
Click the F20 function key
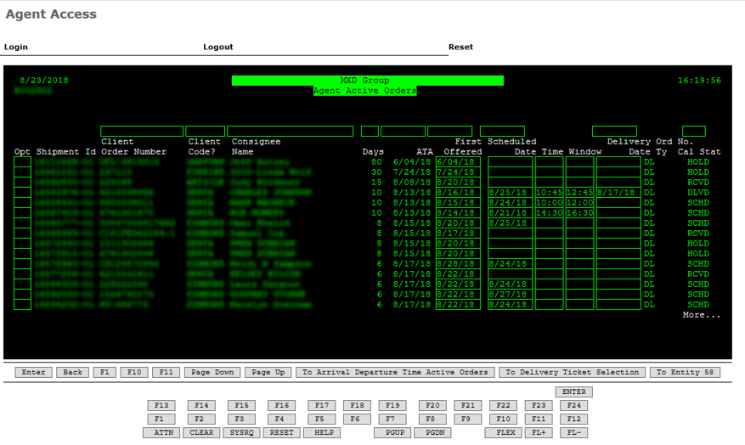pyautogui.click(x=433, y=406)
